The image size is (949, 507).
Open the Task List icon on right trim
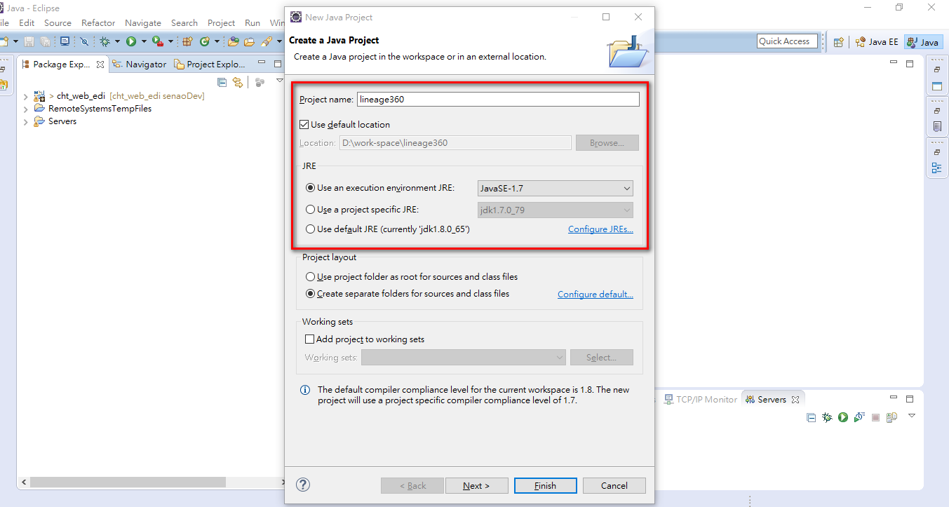[x=936, y=127]
